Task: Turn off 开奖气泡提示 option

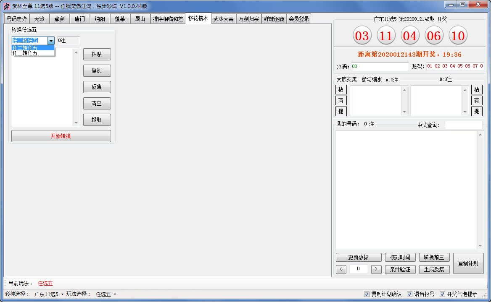Action: [x=443, y=294]
